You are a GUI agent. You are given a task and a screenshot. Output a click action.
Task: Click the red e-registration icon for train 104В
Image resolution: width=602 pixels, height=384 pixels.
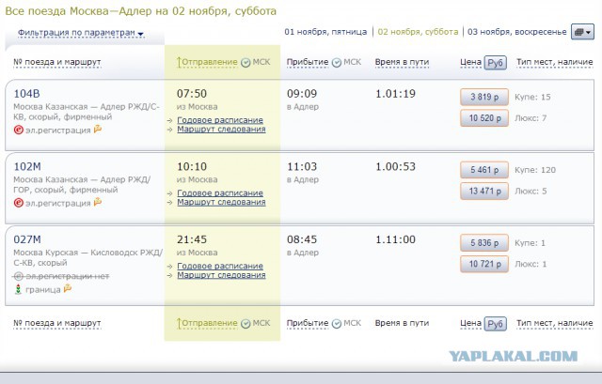point(19,130)
